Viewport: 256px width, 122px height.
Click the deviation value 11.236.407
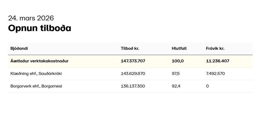218,61
